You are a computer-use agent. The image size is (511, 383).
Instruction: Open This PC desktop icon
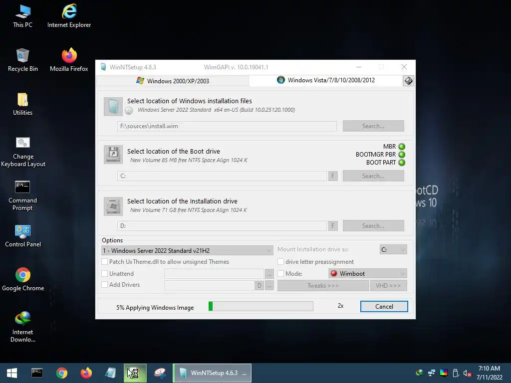point(22,15)
